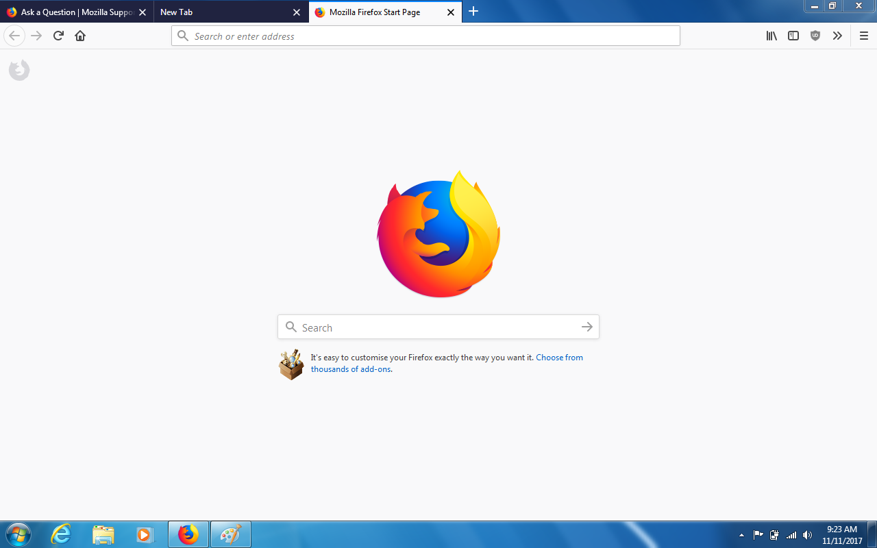877x548 pixels.
Task: Click the volume icon in system tray
Action: click(808, 535)
